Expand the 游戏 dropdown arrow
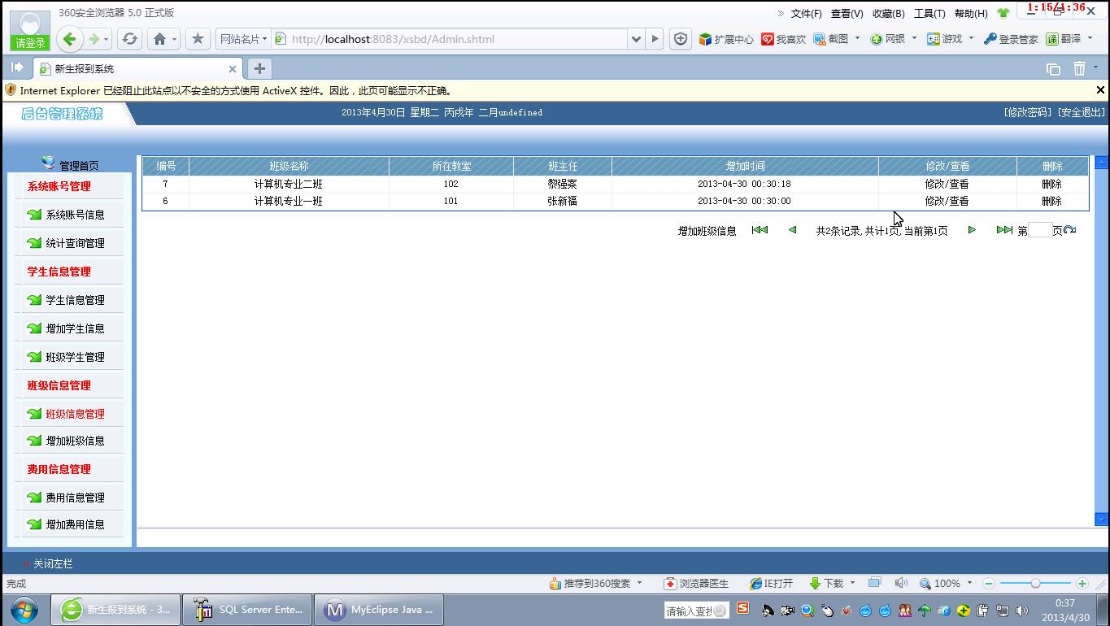 pyautogui.click(x=970, y=38)
